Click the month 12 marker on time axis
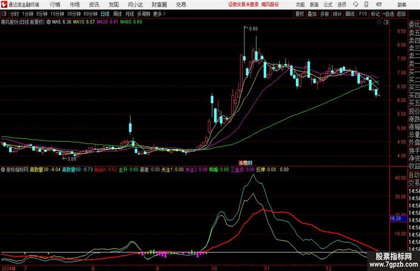 (x=329, y=268)
